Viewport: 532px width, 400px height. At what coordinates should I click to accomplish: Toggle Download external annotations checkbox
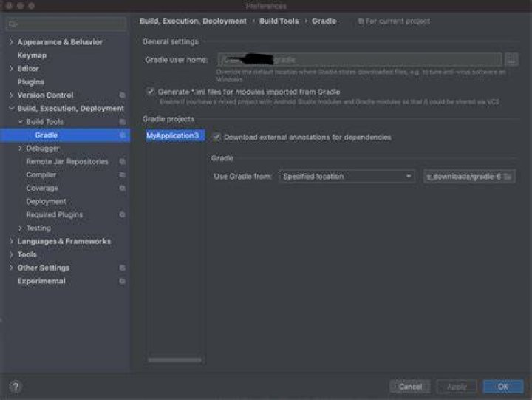coord(216,138)
